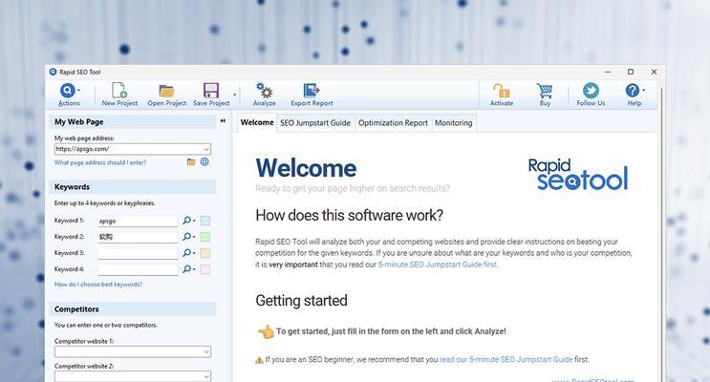Image resolution: width=710 pixels, height=382 pixels.
Task: Maximize the Rapid SEO Tool window
Action: (631, 72)
